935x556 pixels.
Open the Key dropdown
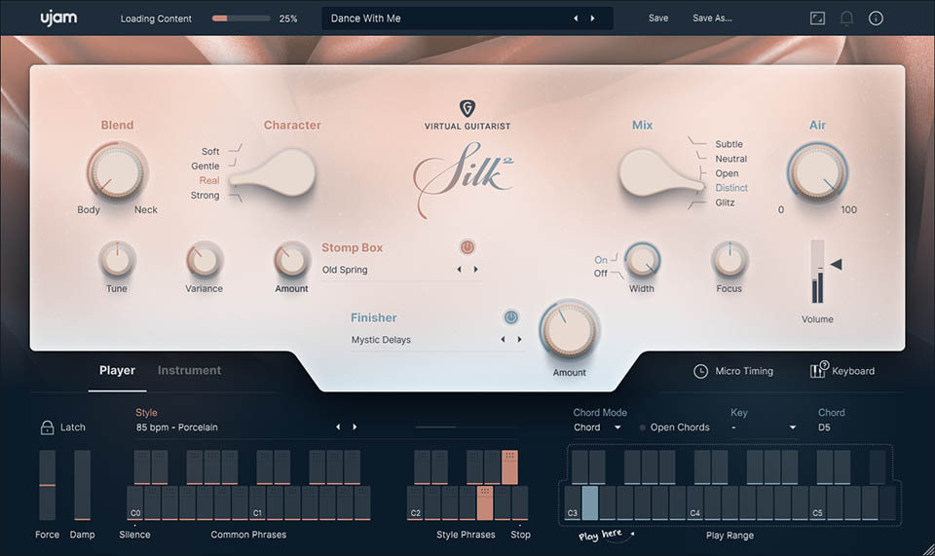[764, 427]
